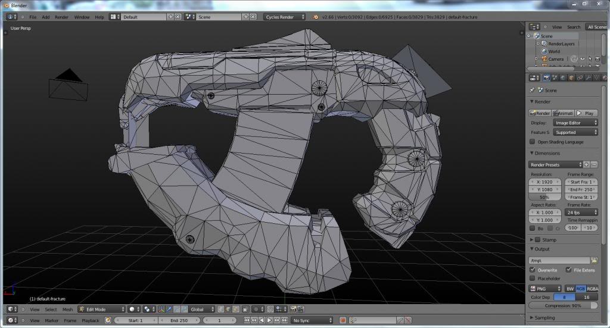
Task: Open the Add menu
Action: [45, 17]
